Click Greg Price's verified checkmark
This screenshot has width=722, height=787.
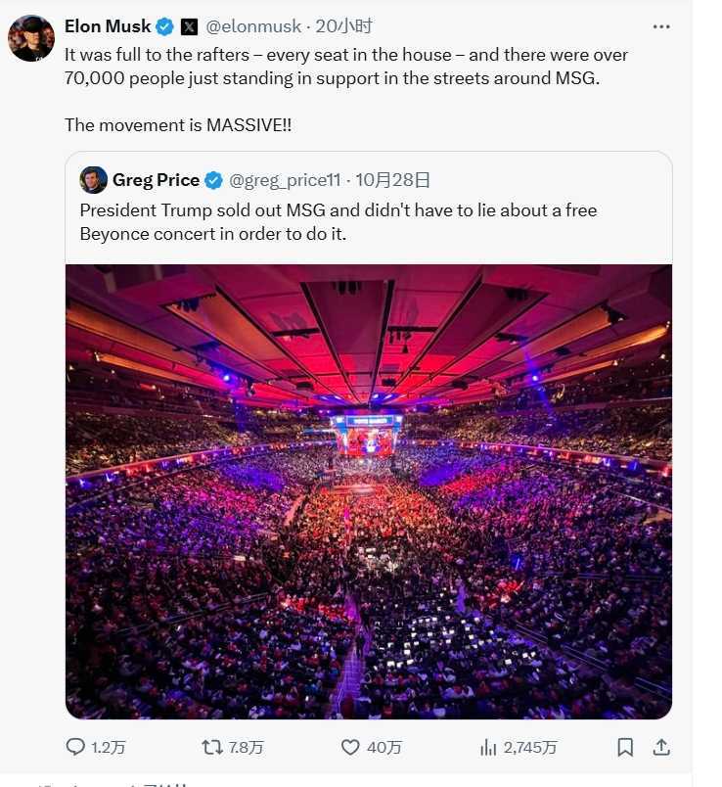click(x=212, y=180)
